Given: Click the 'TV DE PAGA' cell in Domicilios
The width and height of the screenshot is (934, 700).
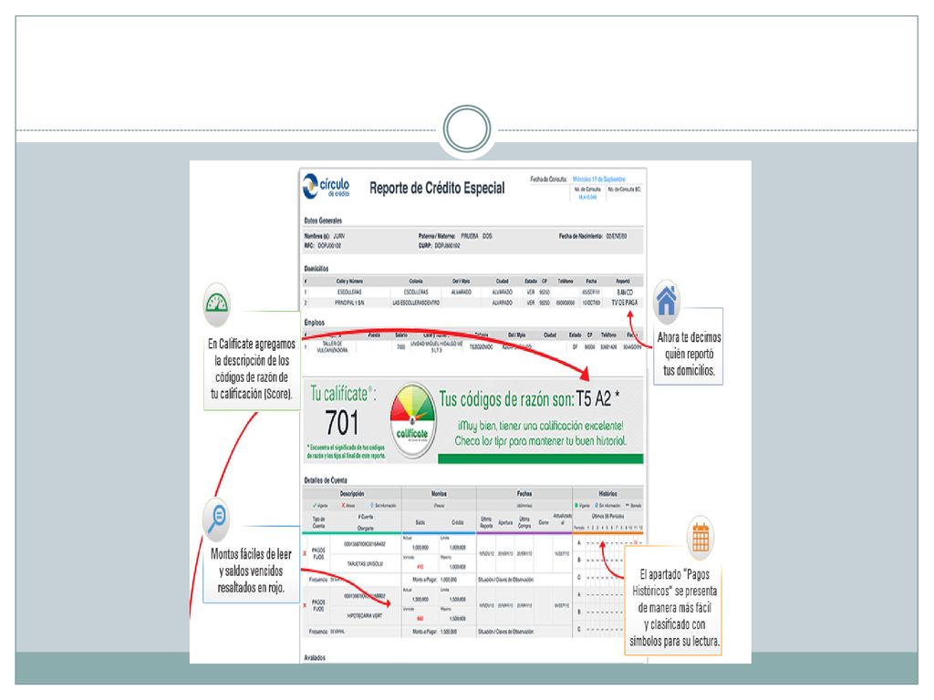Looking at the screenshot, I should [x=624, y=303].
